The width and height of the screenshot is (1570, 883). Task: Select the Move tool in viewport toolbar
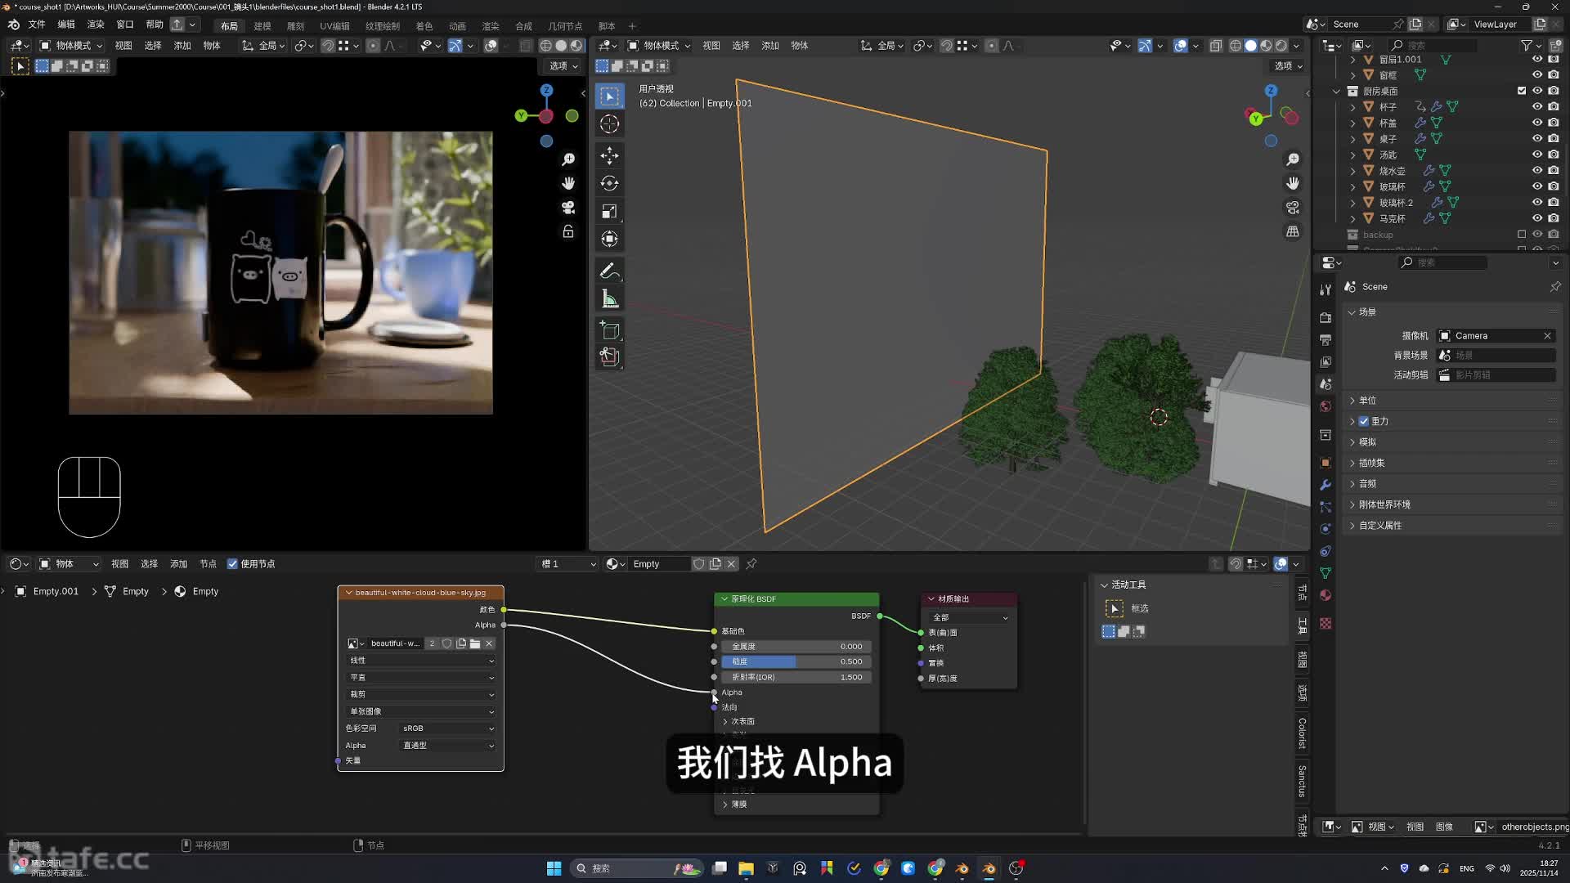point(609,155)
